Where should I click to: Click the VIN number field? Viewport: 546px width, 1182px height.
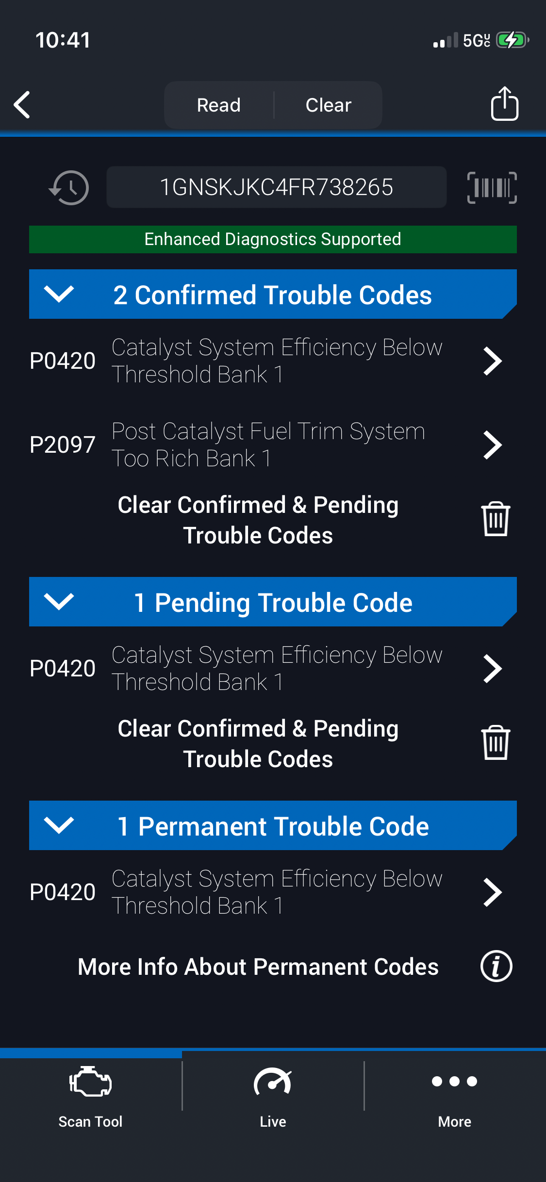coord(276,187)
